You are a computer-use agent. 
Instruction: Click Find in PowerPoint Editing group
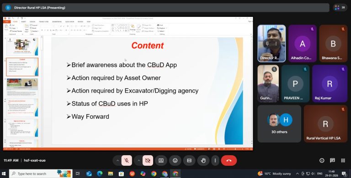click(x=160, y=25)
